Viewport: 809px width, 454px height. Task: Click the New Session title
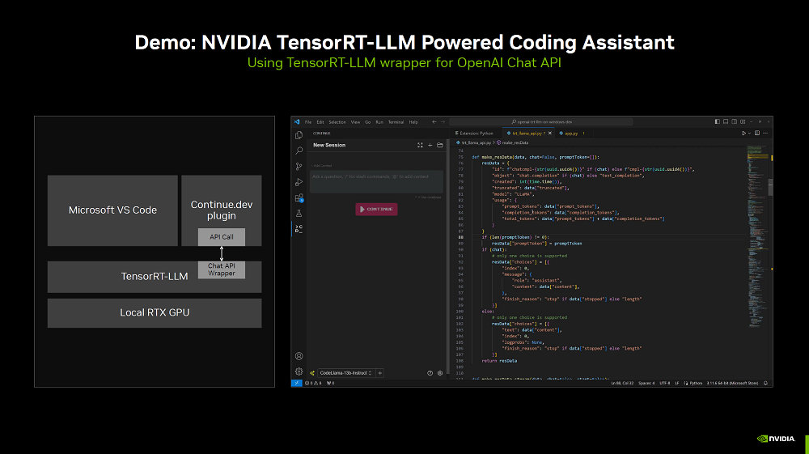click(329, 146)
